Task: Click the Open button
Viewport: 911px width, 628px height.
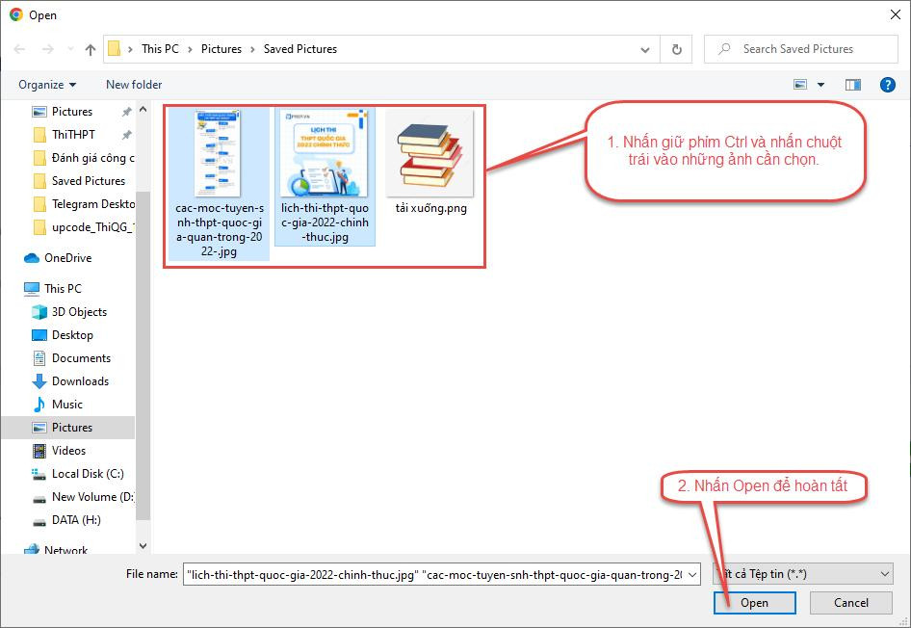Action: pyautogui.click(x=754, y=603)
